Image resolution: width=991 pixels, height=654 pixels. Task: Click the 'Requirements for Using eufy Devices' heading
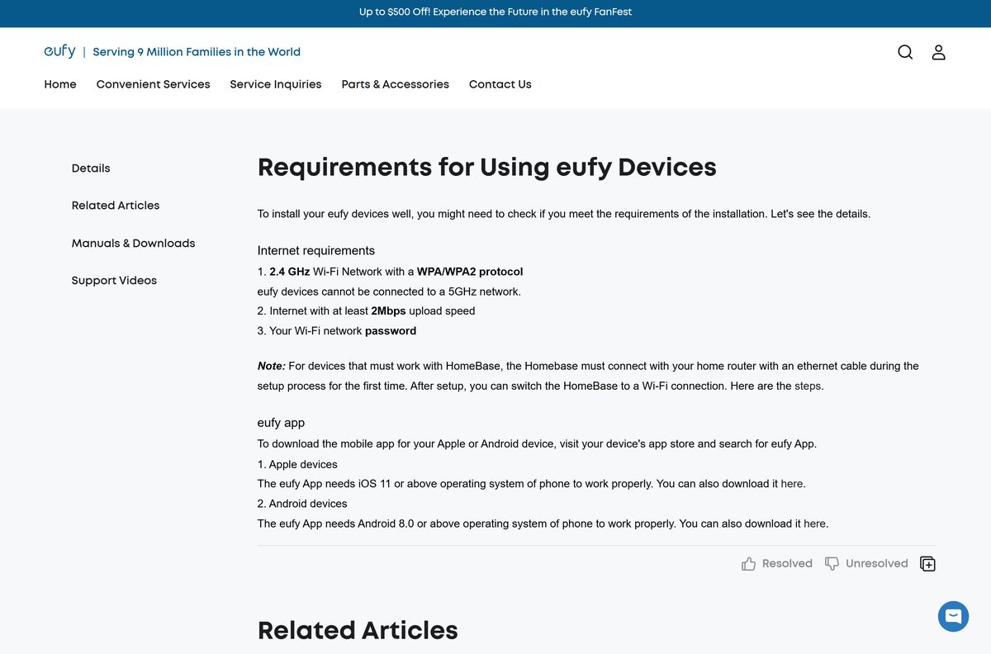pyautogui.click(x=486, y=167)
